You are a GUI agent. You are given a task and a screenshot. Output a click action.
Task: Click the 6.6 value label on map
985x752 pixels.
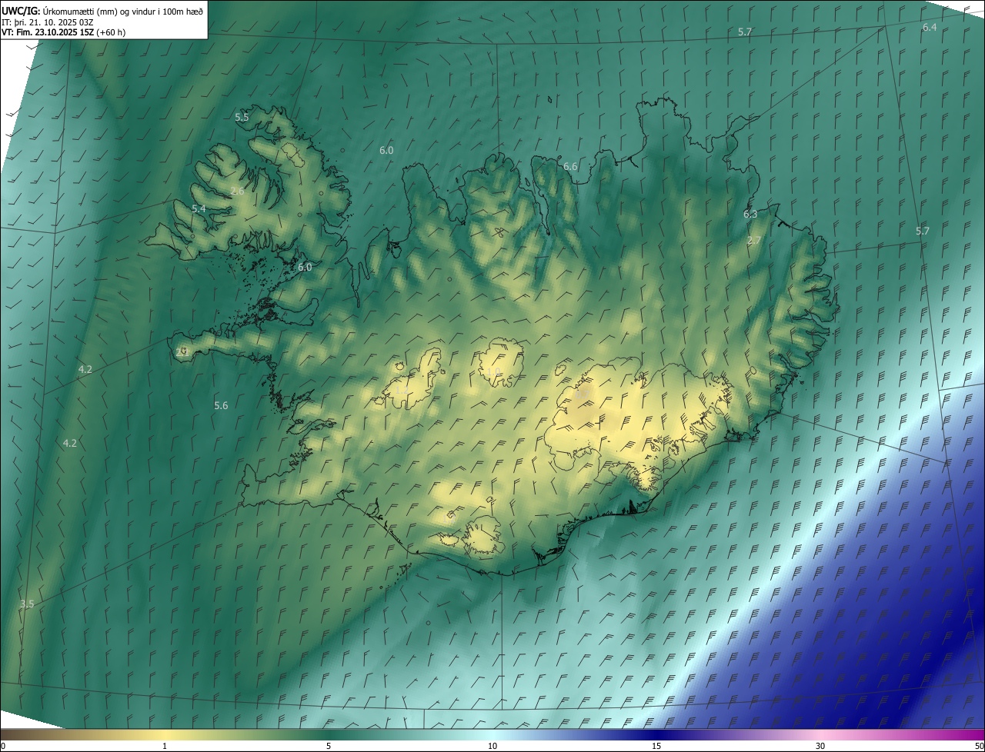tap(570, 167)
